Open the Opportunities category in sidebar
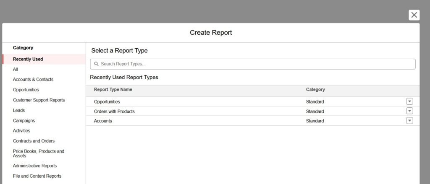Screen dimensions: 430x184 26,90
